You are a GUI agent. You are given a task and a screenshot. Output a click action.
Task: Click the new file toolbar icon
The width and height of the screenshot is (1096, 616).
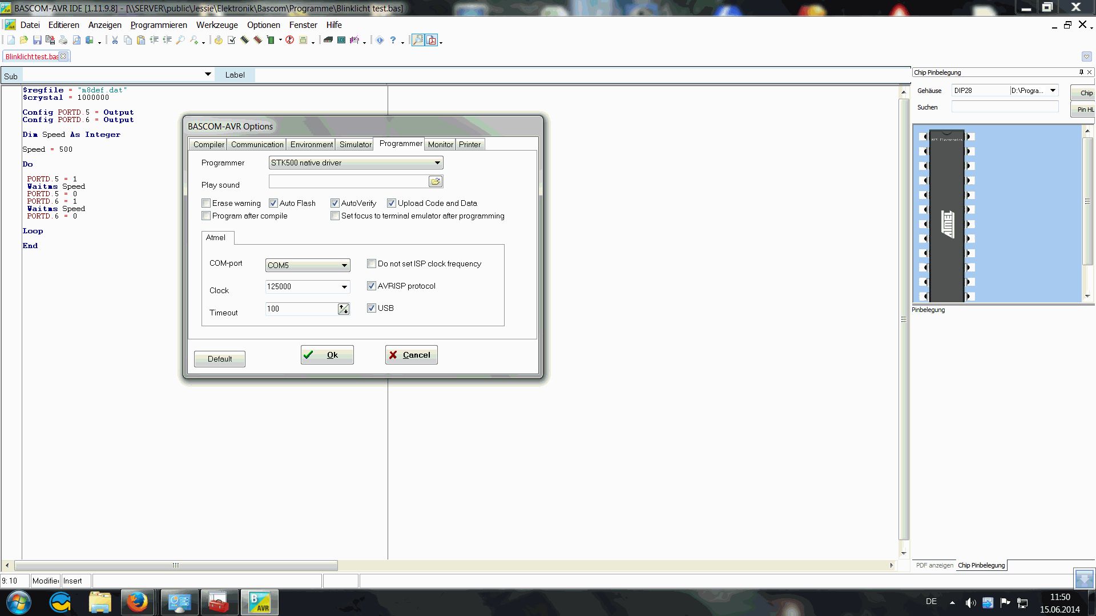click(11, 40)
